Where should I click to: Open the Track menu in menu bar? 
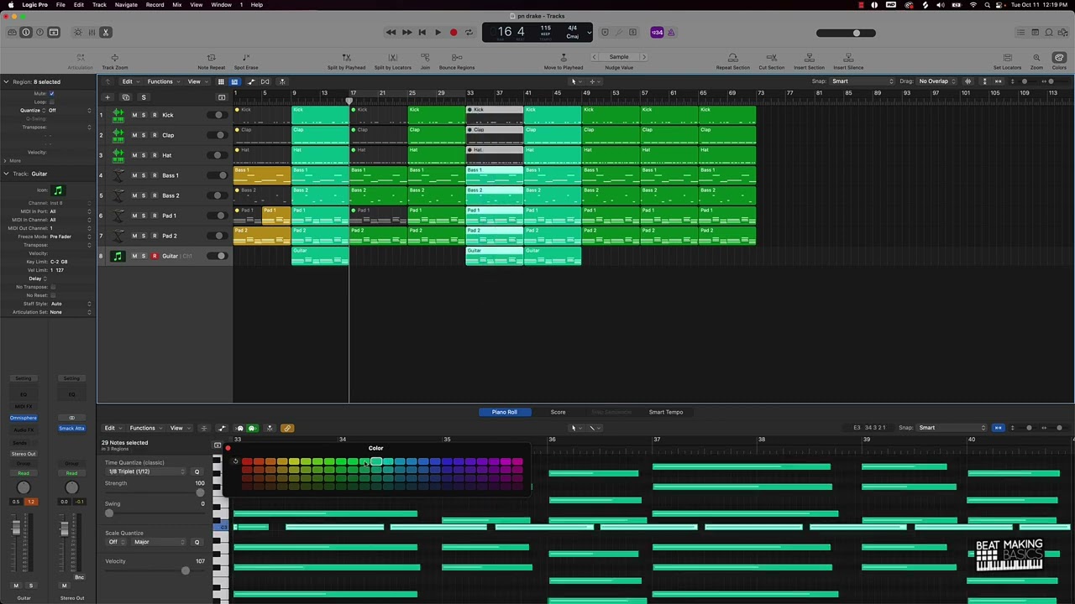[x=99, y=5]
